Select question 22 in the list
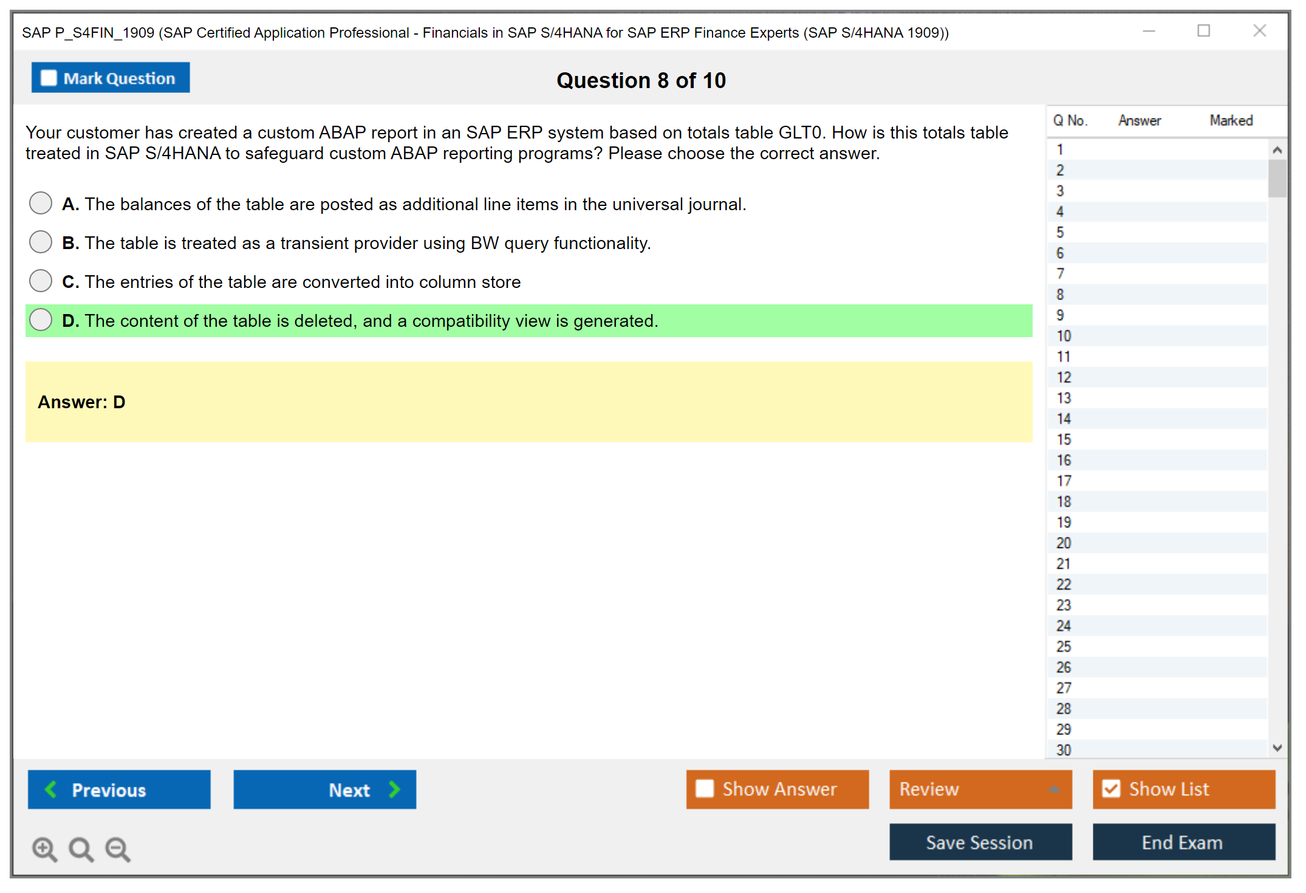 [1064, 584]
